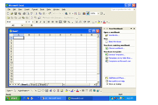158x105 pixels.
Task: Toggle Underline formatting
Action: tap(44, 22)
